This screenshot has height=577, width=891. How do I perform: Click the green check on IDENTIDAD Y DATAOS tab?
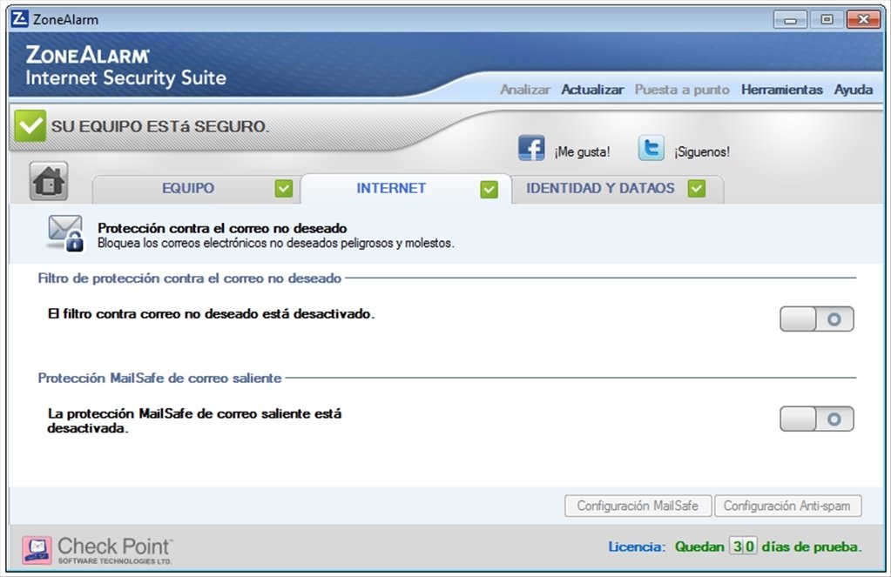(696, 189)
